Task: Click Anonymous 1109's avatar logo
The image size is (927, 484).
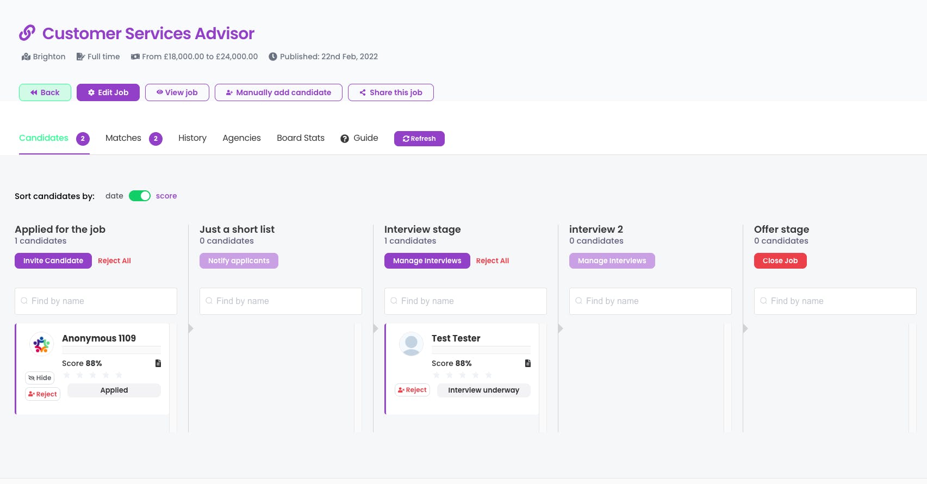Action: 41,344
